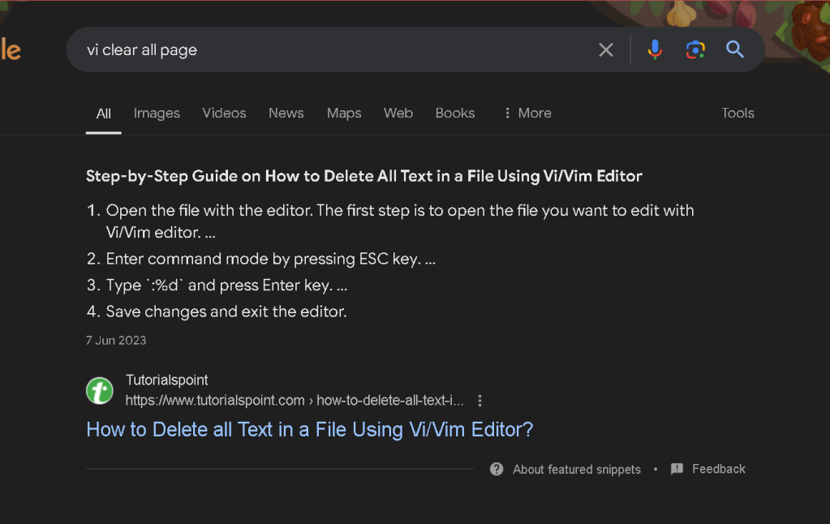Viewport: 830px width, 524px height.
Task: Click the Feedback text link
Action: [718, 469]
